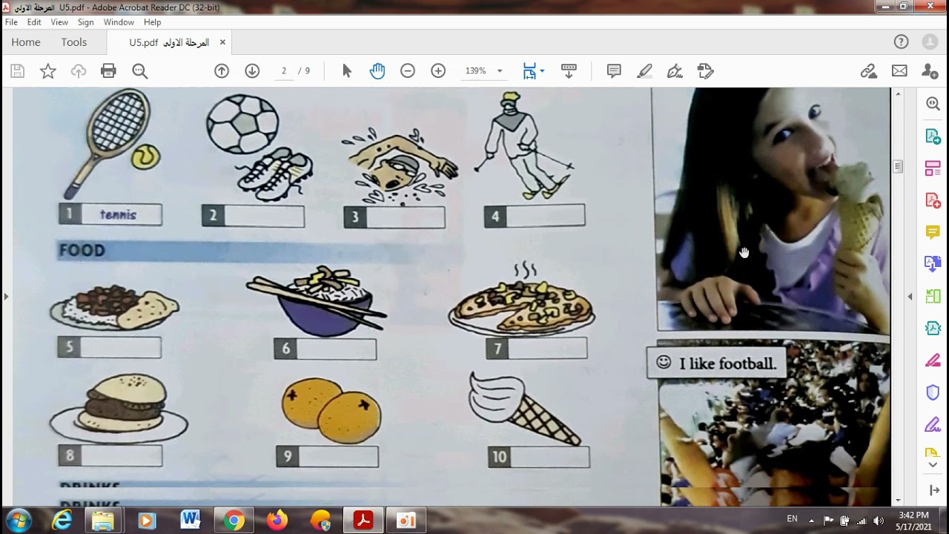
Task: Open the Help menu
Action: click(152, 22)
